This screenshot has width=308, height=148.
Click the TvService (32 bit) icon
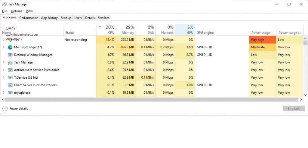(x=10, y=77)
